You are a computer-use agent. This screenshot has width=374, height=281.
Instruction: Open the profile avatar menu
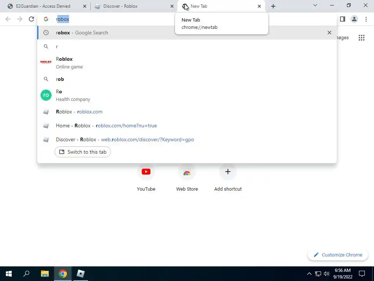354,19
